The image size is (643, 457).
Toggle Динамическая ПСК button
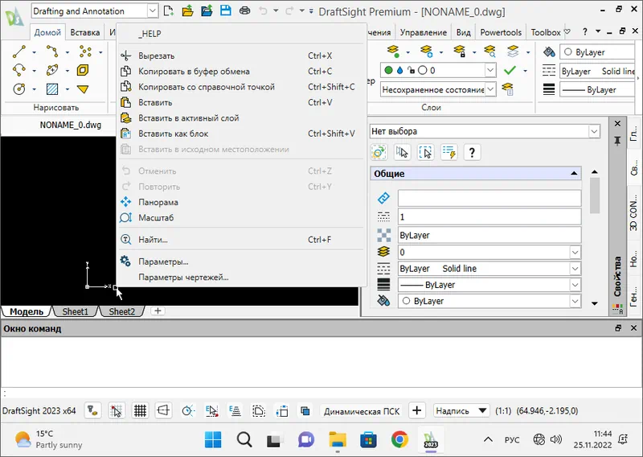click(361, 411)
